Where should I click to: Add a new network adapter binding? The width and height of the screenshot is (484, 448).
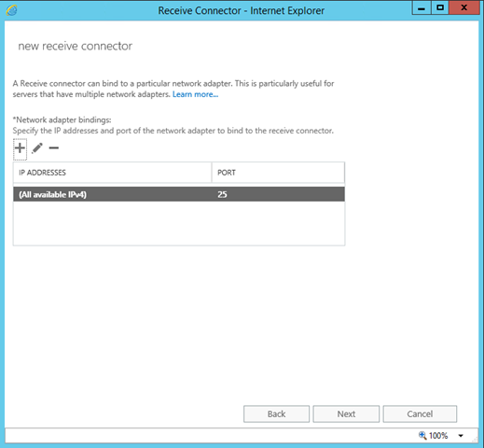point(20,148)
